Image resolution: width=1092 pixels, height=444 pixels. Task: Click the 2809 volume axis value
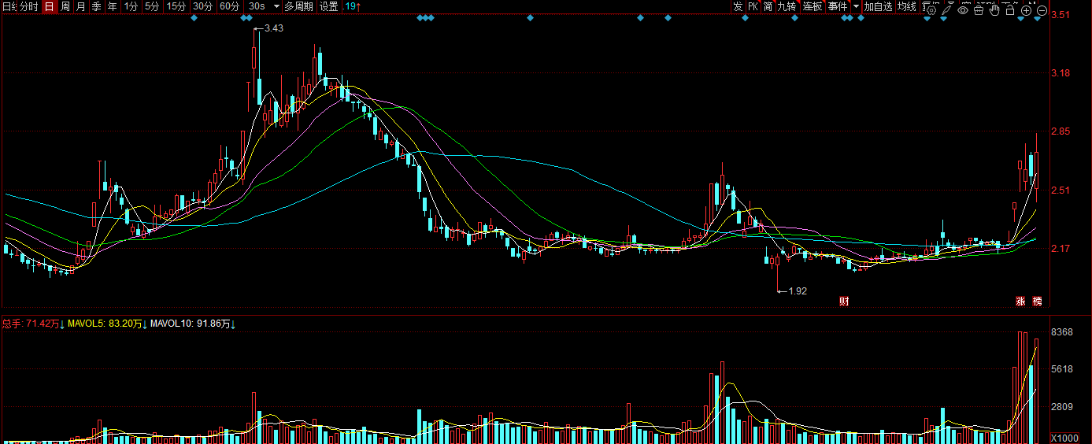[1063, 406]
